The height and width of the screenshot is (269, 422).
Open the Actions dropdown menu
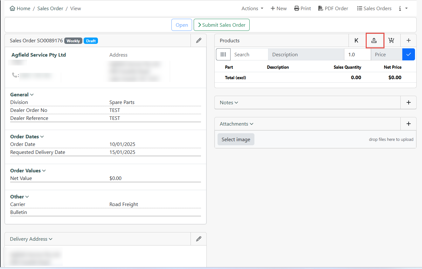pyautogui.click(x=252, y=9)
